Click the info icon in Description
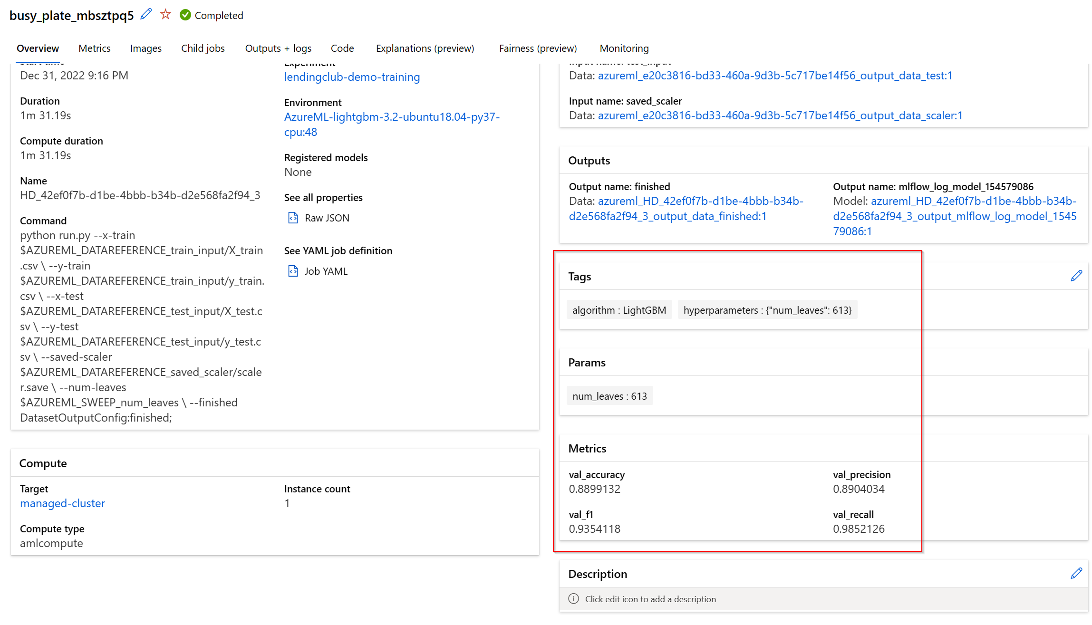This screenshot has height=625, width=1092. coord(573,599)
